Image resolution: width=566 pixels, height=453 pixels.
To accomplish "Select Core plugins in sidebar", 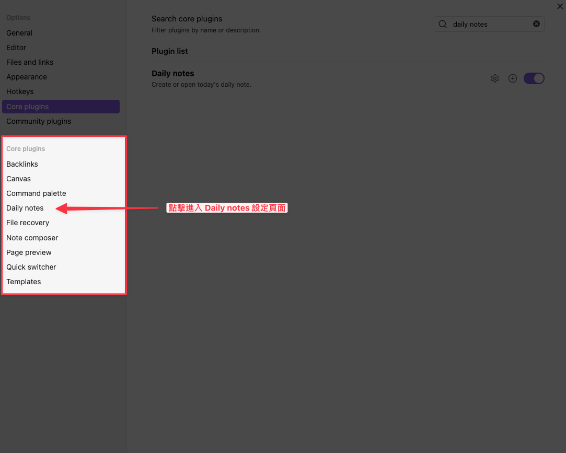I will (x=61, y=107).
